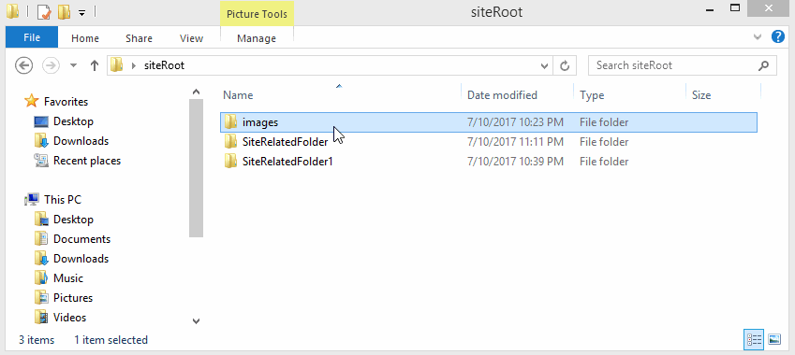Viewport: 795px width, 355px height.
Task: Refresh the siteRoot folder view
Action: coord(565,65)
